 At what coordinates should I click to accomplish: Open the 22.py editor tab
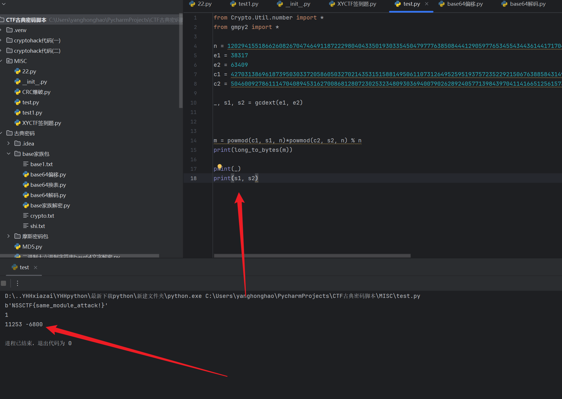pyautogui.click(x=200, y=4)
